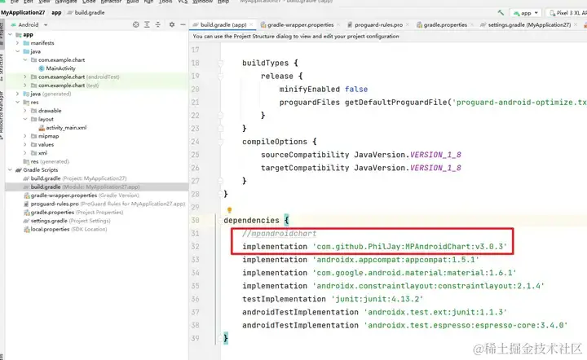Image resolution: width=587 pixels, height=360 pixels.
Task: Open the Pixel 3 XL device selector
Action: tap(567, 13)
